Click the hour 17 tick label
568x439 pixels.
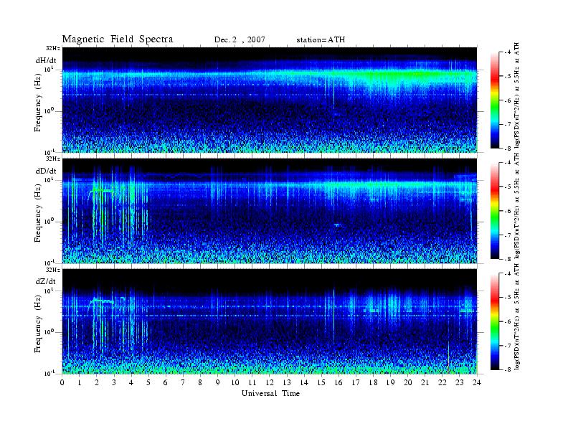pyautogui.click(x=356, y=382)
